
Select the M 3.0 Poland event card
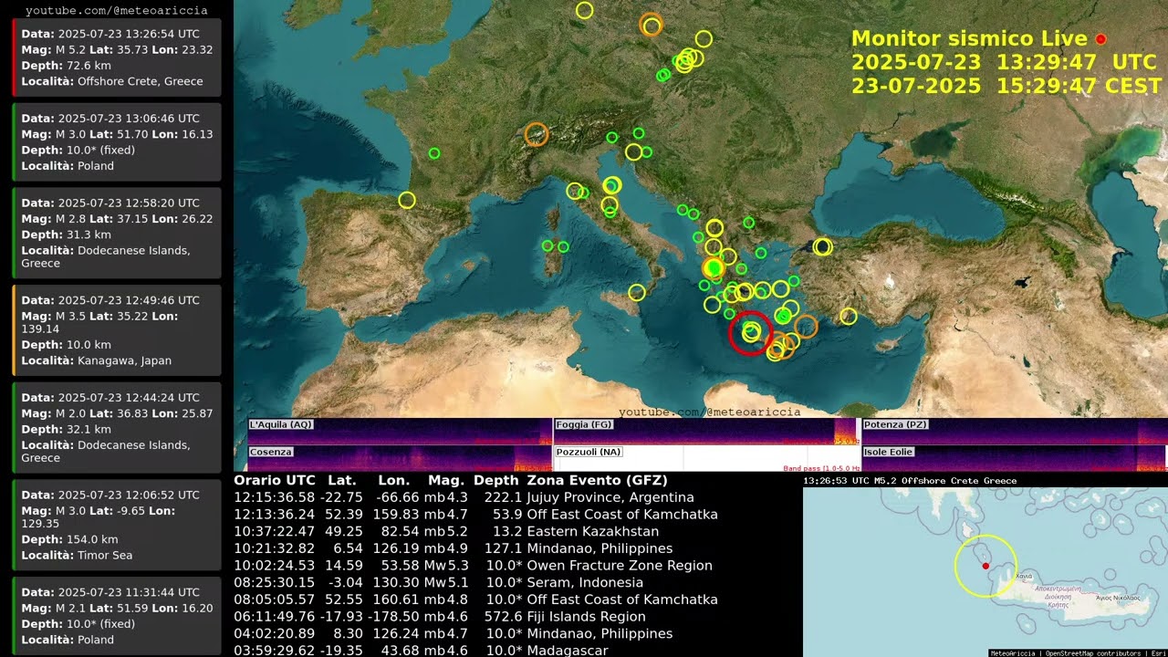coord(117,141)
